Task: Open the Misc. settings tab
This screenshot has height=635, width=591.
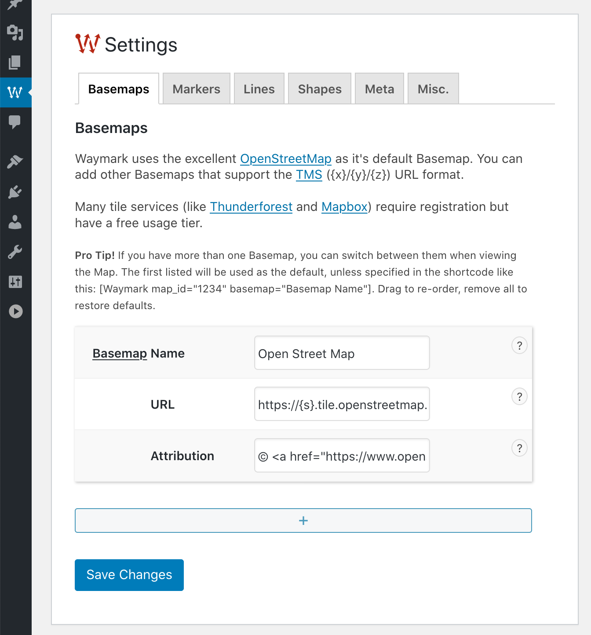Action: pyautogui.click(x=433, y=89)
